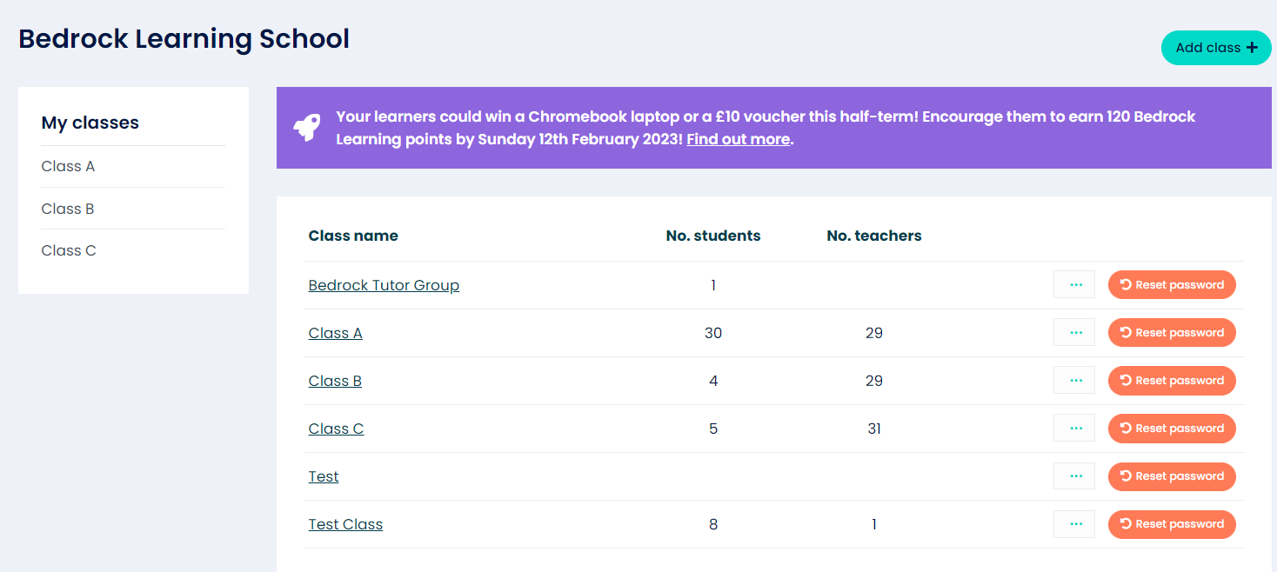Viewport: 1277px width, 572px height.
Task: Reset password for Class A
Action: [x=1171, y=332]
